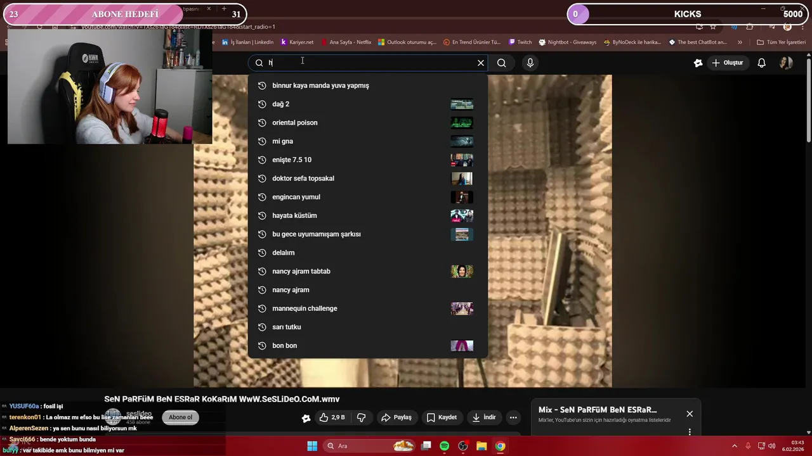Pick 'sarı tutku' search suggestion
Screen dimensions: 812x456
coord(368,327)
